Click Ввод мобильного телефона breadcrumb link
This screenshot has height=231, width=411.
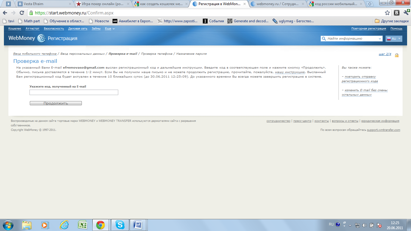[35, 54]
